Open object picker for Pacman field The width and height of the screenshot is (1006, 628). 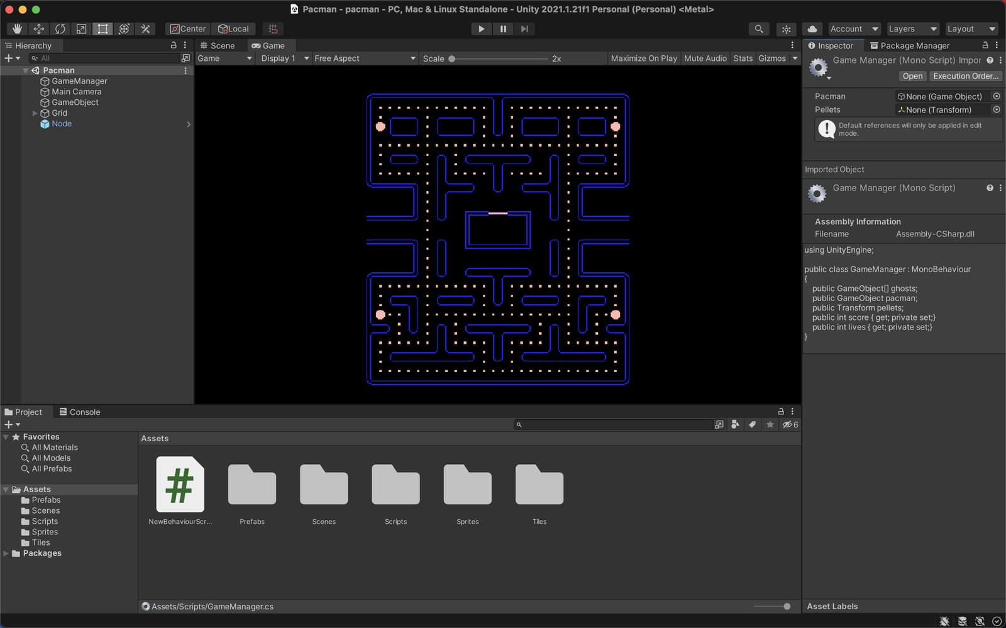pyautogui.click(x=996, y=96)
